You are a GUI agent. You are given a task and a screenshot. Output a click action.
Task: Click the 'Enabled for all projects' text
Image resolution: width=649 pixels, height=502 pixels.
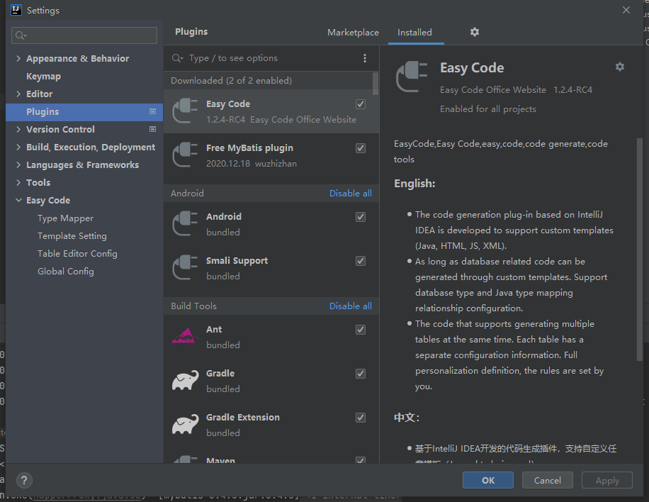(488, 109)
